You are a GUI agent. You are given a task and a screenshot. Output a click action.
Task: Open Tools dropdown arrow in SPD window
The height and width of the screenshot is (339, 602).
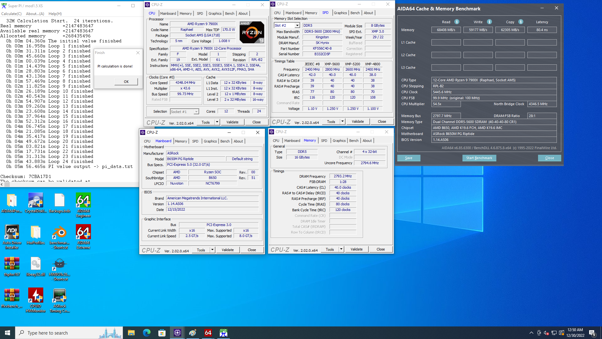pos(342,121)
